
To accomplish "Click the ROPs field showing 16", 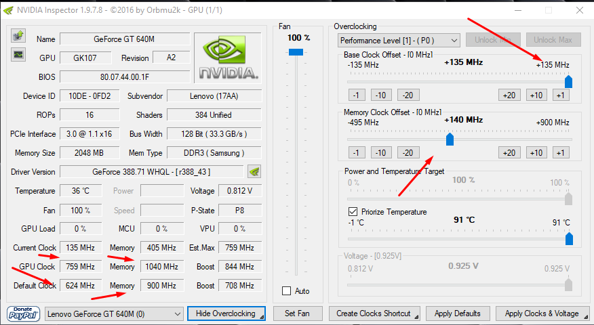I will point(90,115).
